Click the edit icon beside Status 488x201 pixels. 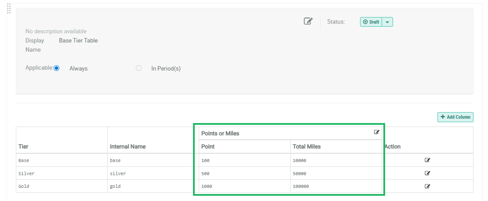point(308,21)
